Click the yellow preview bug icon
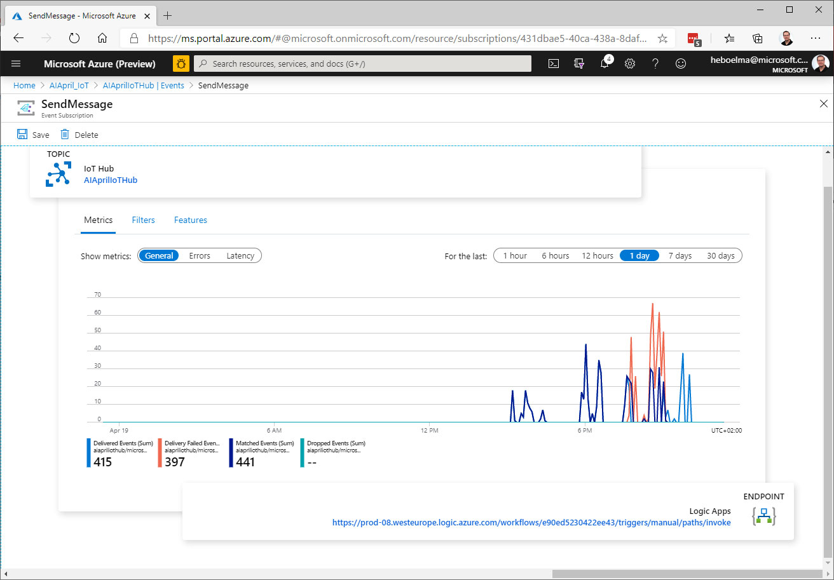The width and height of the screenshot is (834, 580). 181,64
